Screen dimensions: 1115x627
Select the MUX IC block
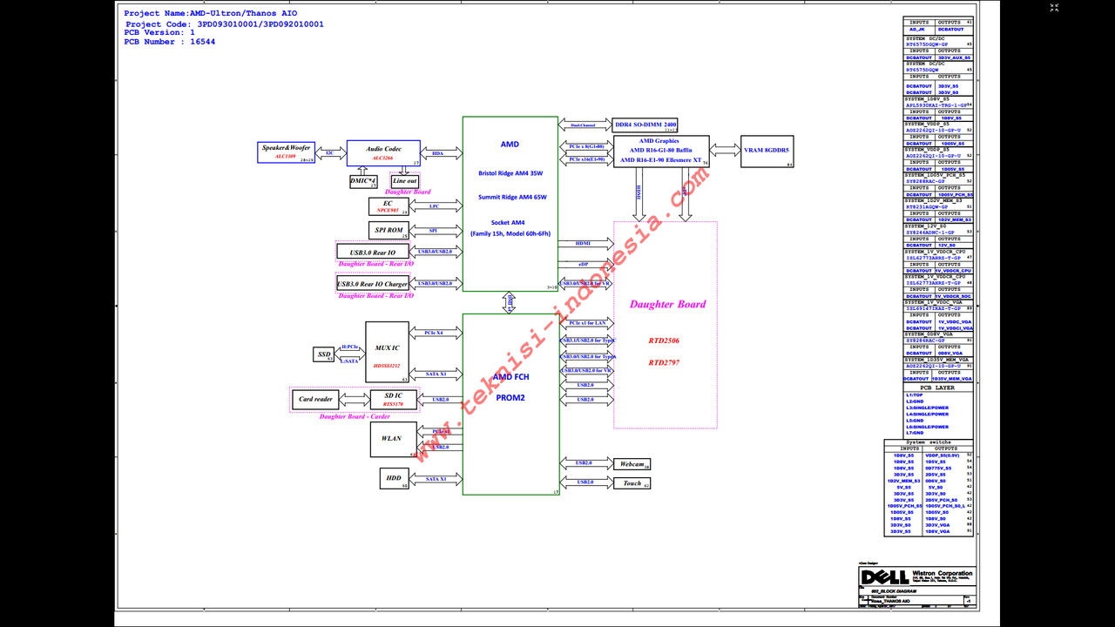coord(387,353)
